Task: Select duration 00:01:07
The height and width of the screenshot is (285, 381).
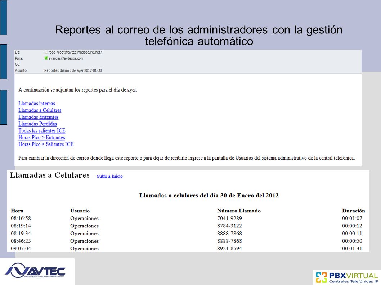Action: (x=352, y=218)
